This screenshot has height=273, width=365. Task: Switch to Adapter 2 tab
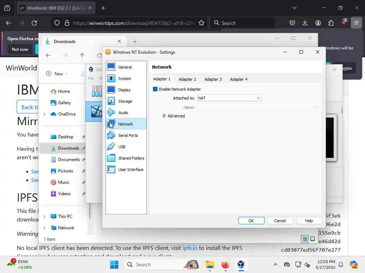[187, 79]
